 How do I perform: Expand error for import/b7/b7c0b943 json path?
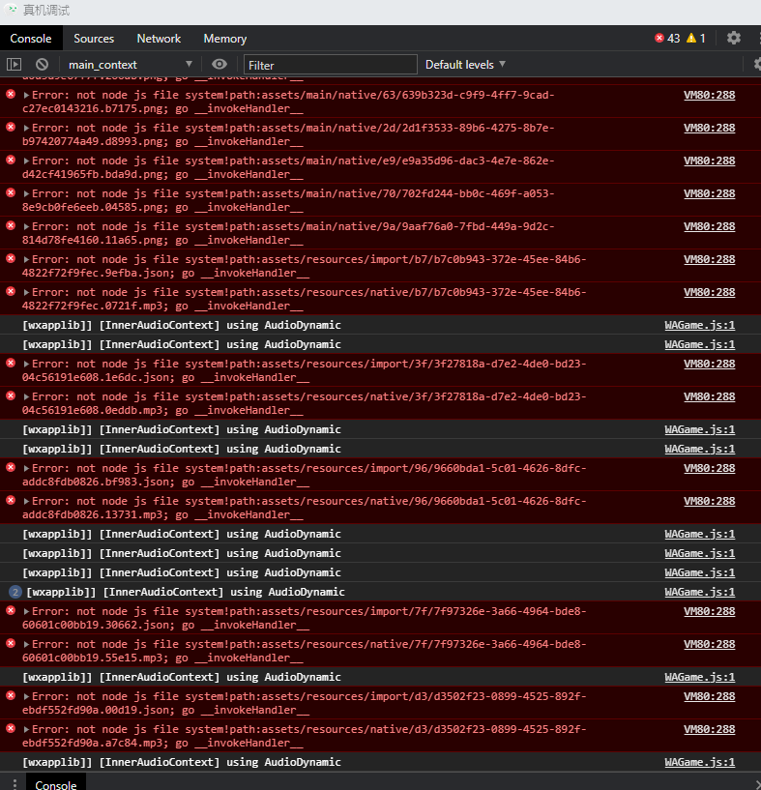click(x=26, y=259)
